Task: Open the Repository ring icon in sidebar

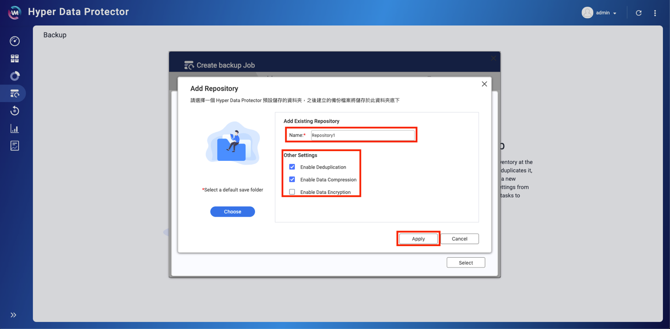Action: [15, 76]
